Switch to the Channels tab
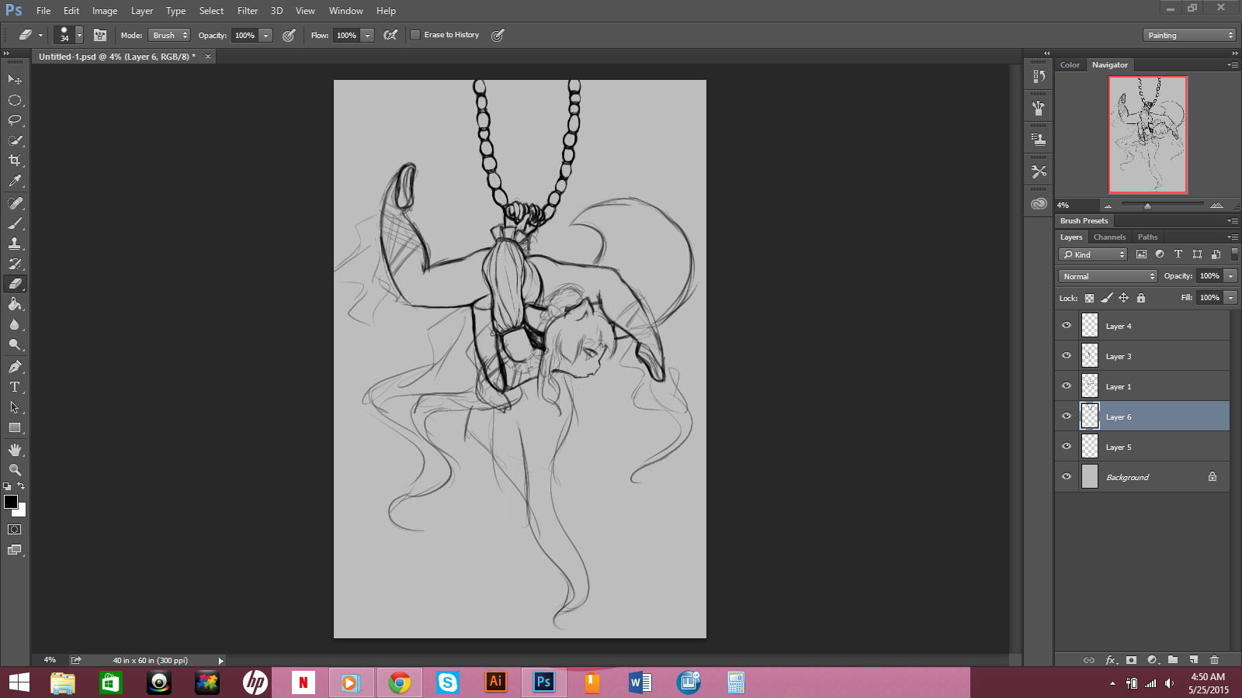Viewport: 1242px width, 698px height. pos(1109,237)
